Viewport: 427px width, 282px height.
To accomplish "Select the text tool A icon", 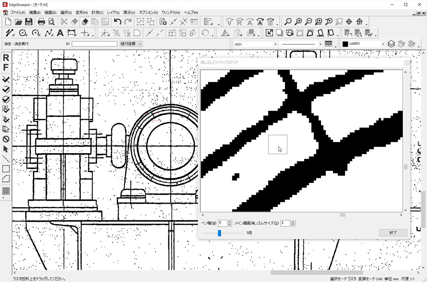I will (x=60, y=33).
